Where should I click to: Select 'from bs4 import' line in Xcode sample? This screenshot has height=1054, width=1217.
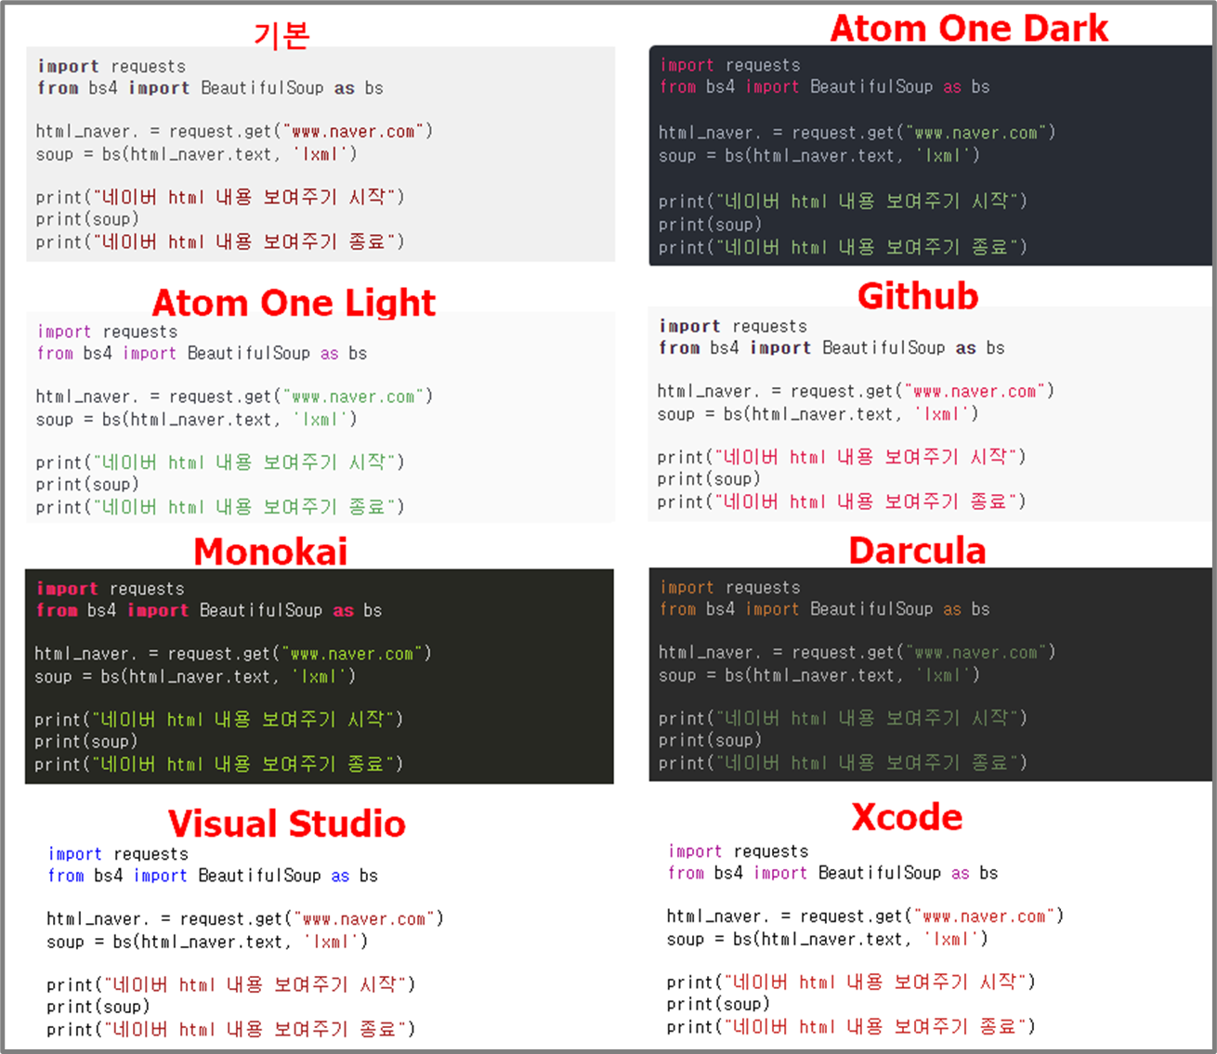click(833, 873)
